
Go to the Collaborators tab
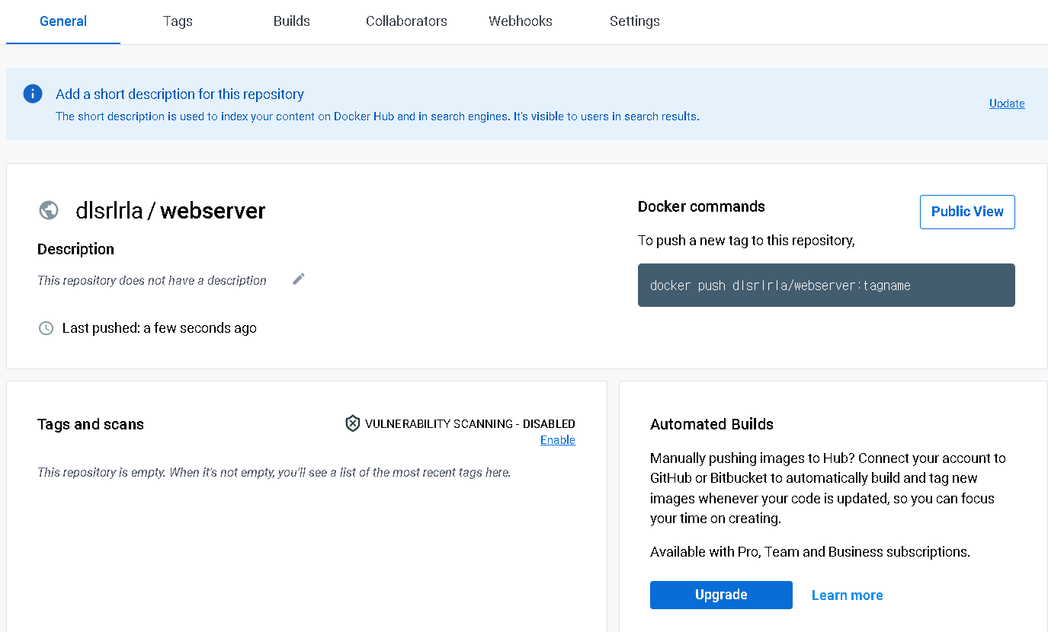tap(406, 21)
